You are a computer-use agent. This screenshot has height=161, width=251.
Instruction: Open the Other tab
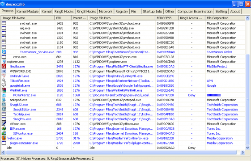tap(170, 12)
